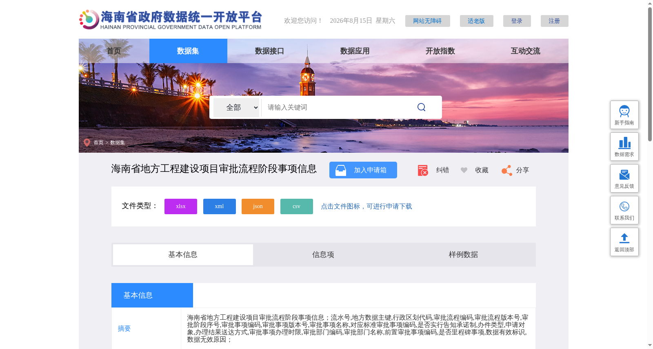Click the 请输入关键词 search field
Viewport: 653px width, 349px height.
click(337, 108)
